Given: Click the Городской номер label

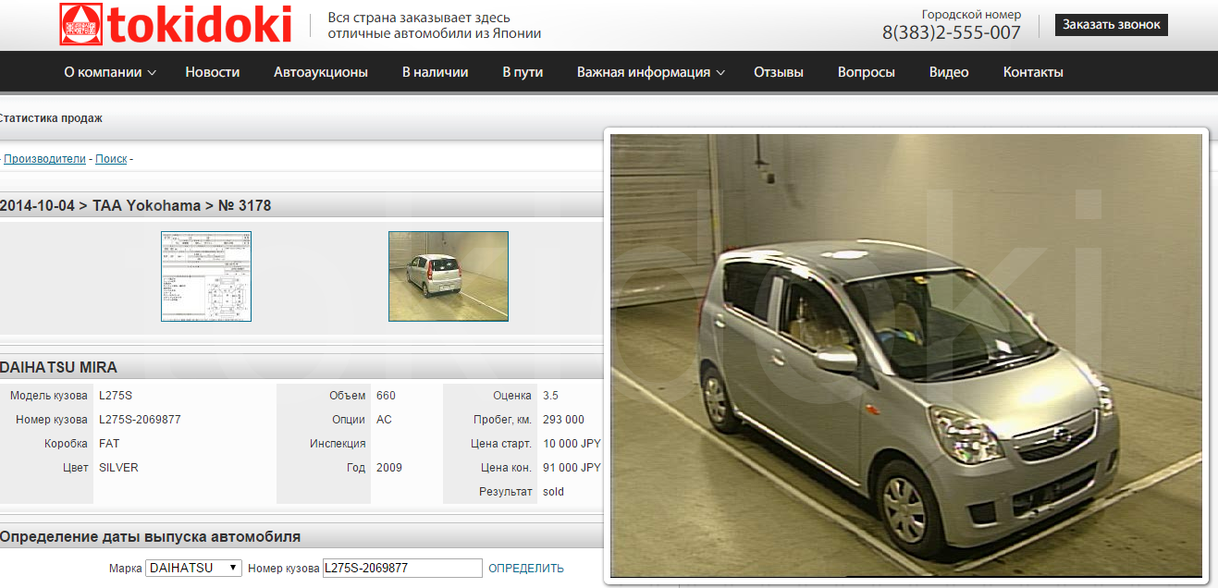Looking at the screenshot, I should [x=972, y=14].
